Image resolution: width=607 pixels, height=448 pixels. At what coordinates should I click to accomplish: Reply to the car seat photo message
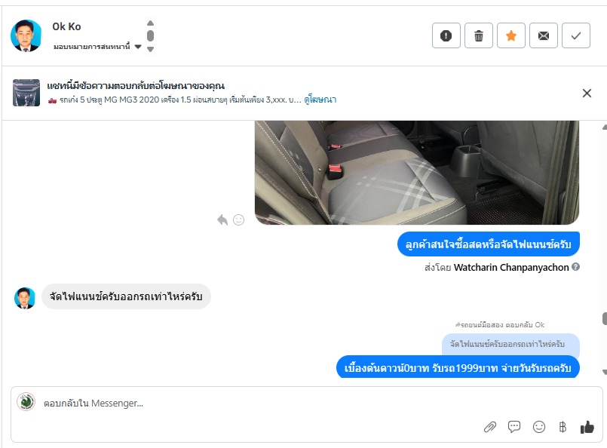(x=222, y=220)
